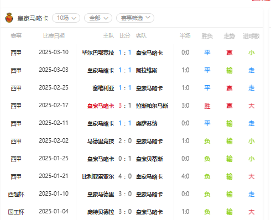Image resolution: width=271 pixels, height=220 pixels.
Task: Open the 10场 match count dropdown
Action: (x=66, y=18)
